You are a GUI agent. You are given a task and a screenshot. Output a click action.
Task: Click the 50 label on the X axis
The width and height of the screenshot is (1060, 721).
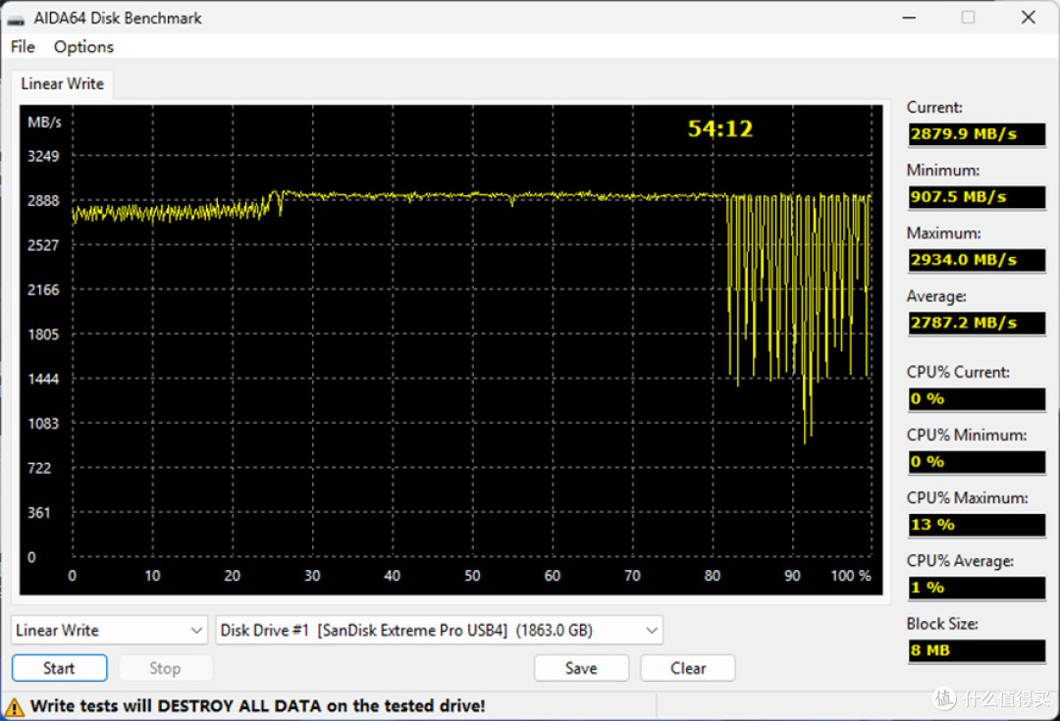click(472, 576)
